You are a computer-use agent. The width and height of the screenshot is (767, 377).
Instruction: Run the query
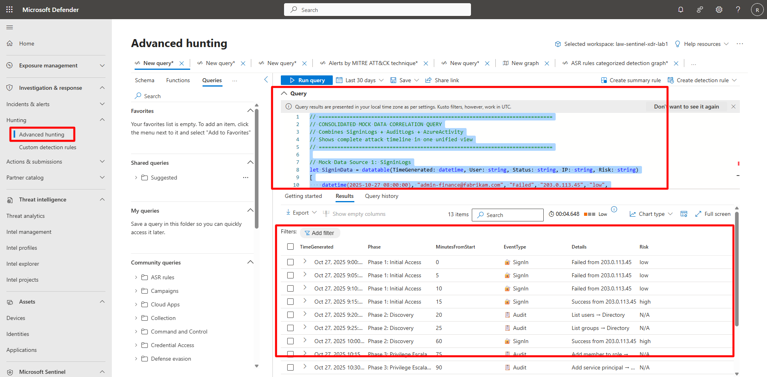(307, 80)
